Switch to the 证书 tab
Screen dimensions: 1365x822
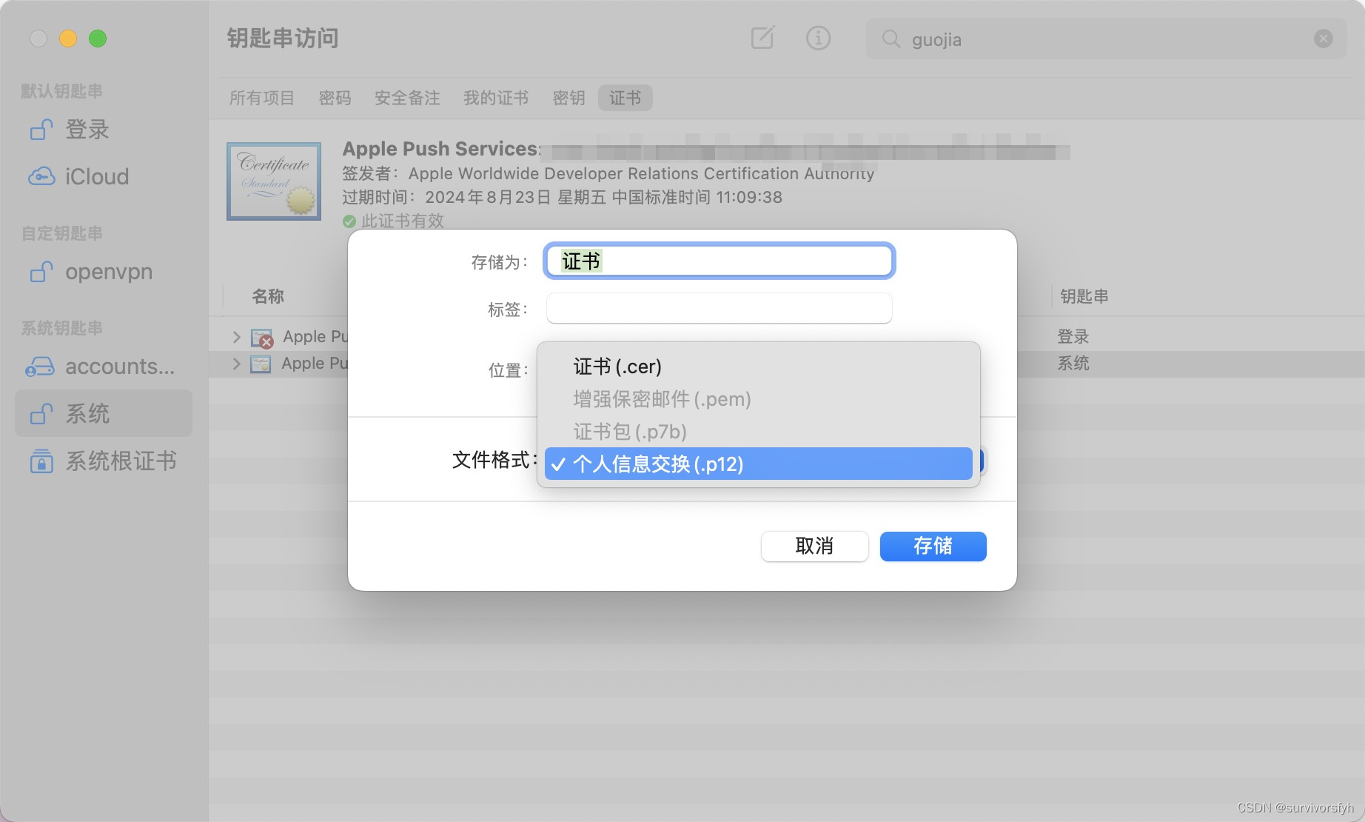click(625, 98)
